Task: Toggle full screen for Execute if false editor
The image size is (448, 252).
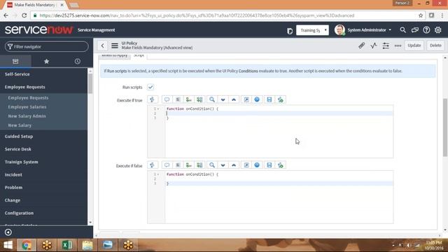Action: pyautogui.click(x=246, y=165)
